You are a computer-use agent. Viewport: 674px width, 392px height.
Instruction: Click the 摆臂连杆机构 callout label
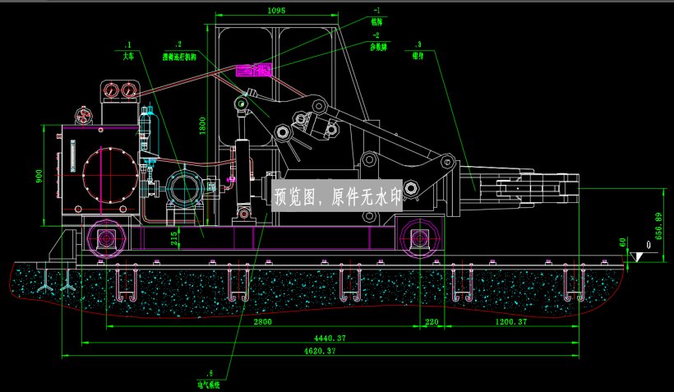pyautogui.click(x=179, y=57)
